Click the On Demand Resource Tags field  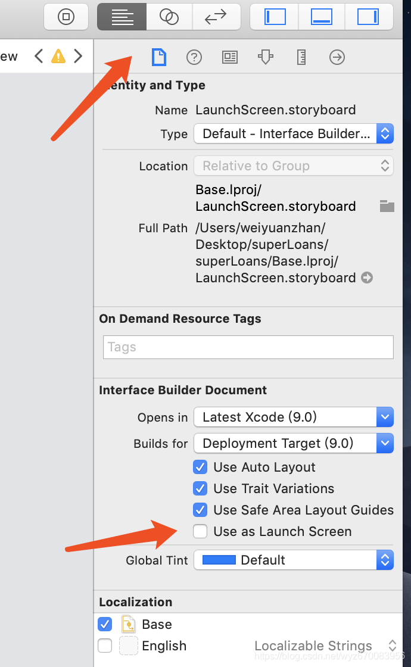tap(248, 347)
